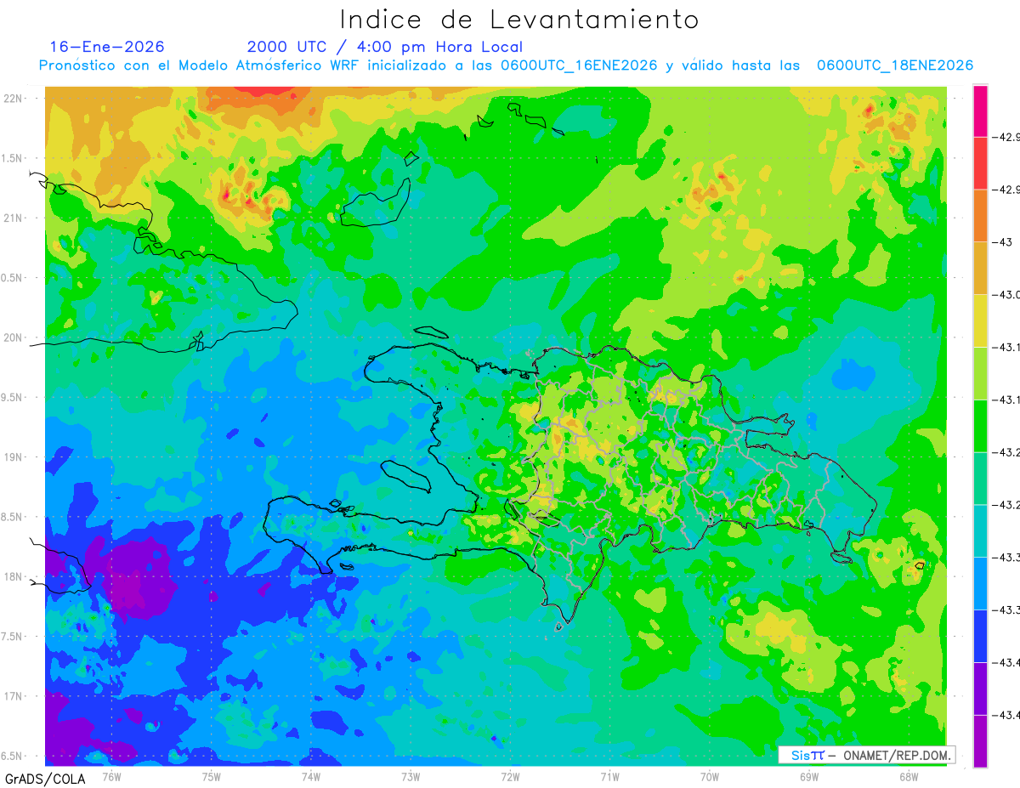Click the 74W longitude label
The image size is (1020, 788).
point(310,776)
